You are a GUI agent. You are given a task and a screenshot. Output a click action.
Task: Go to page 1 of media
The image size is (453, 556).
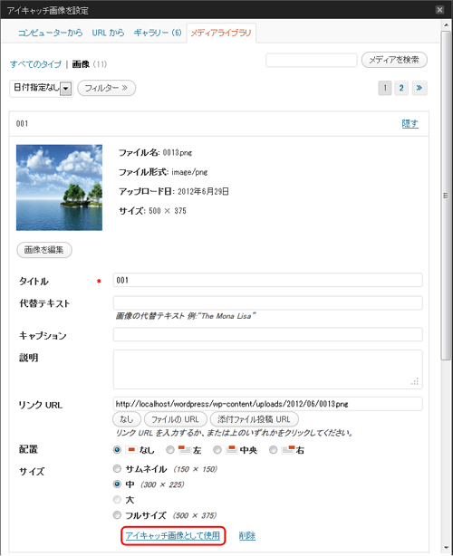pyautogui.click(x=385, y=88)
